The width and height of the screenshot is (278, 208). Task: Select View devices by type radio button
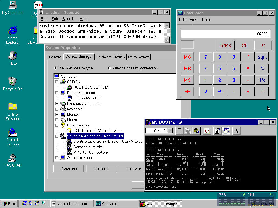[x=55, y=68]
